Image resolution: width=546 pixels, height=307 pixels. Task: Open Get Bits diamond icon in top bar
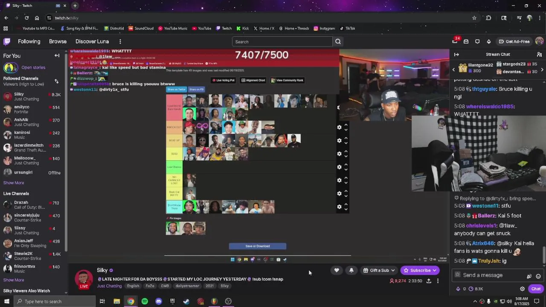click(x=489, y=41)
